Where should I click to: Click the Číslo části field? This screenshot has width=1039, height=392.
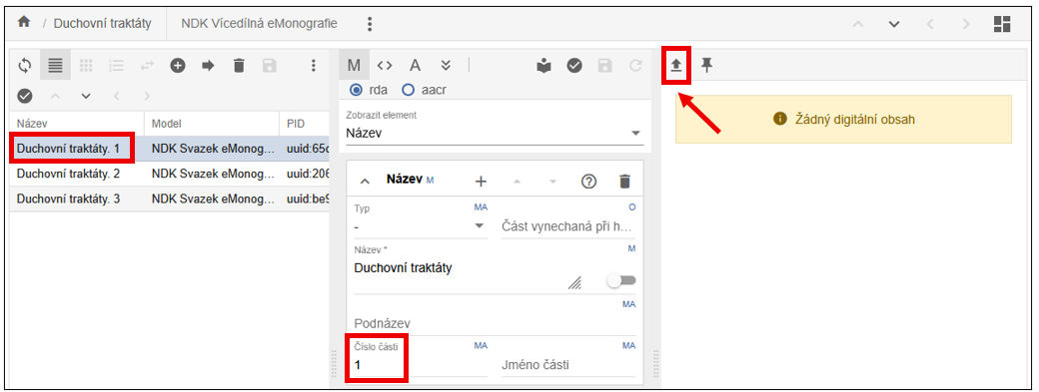coord(421,364)
